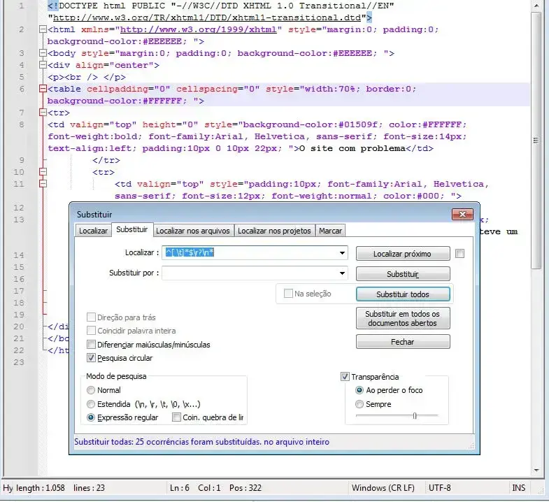
Task: Adjust the transparency slider handle
Action: 415,416
